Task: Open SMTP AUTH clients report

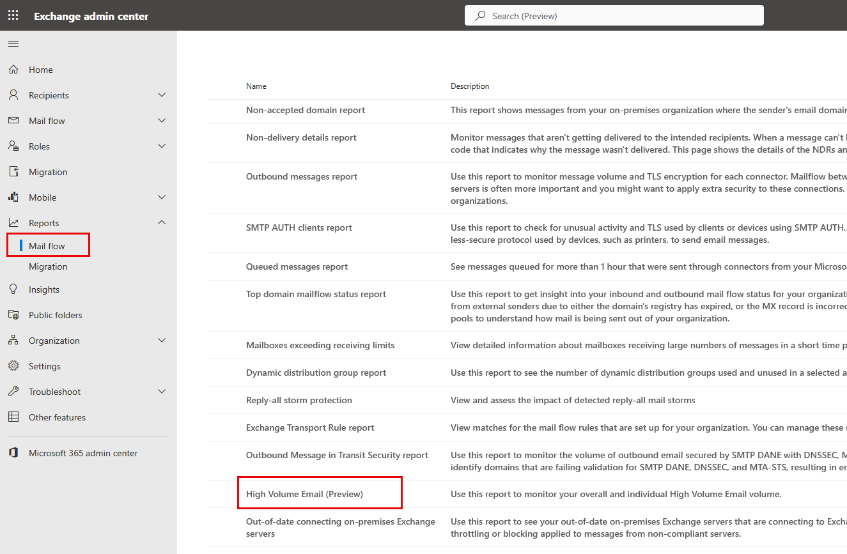Action: 299,227
